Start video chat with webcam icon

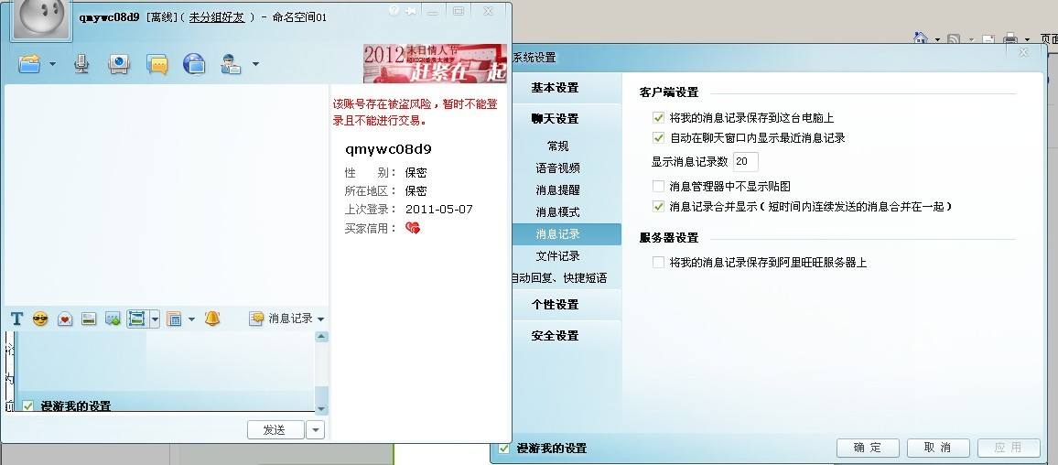pyautogui.click(x=119, y=64)
